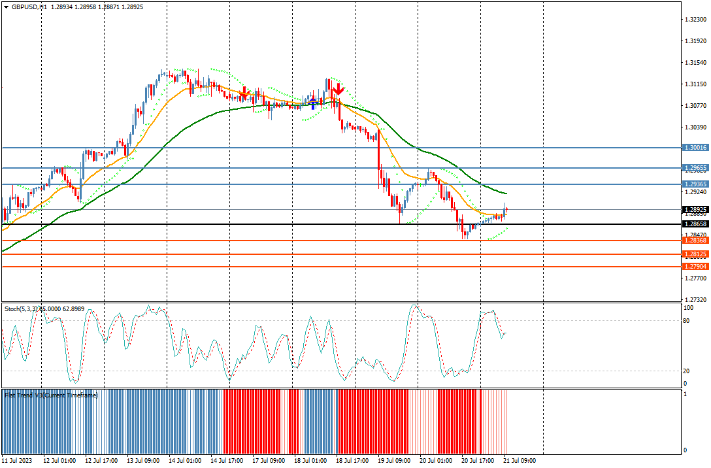The width and height of the screenshot is (711, 468).
Task: Click the Stochastic 80 level label
Action: coord(686,321)
